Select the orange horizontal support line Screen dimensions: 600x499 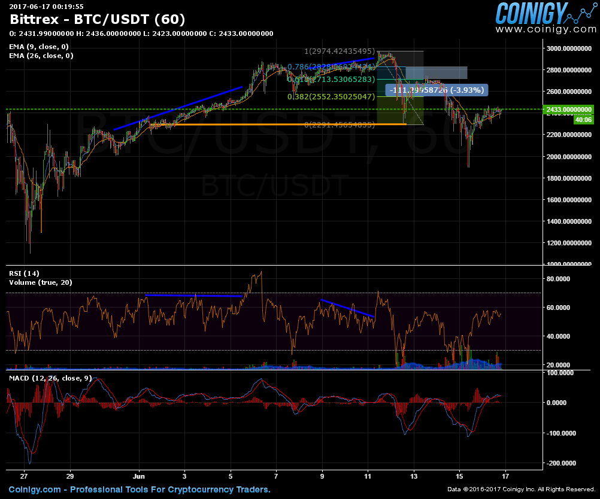pos(278,124)
